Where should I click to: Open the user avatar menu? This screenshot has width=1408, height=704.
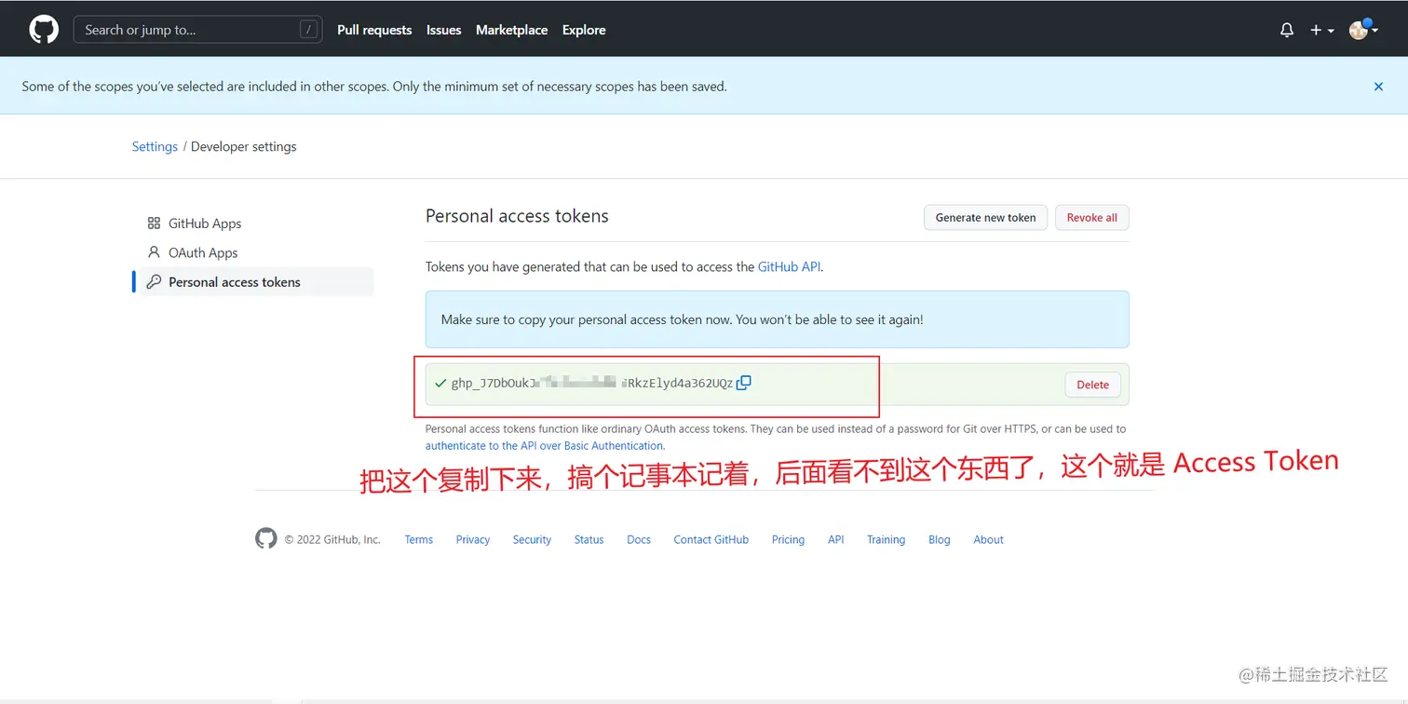click(1363, 29)
